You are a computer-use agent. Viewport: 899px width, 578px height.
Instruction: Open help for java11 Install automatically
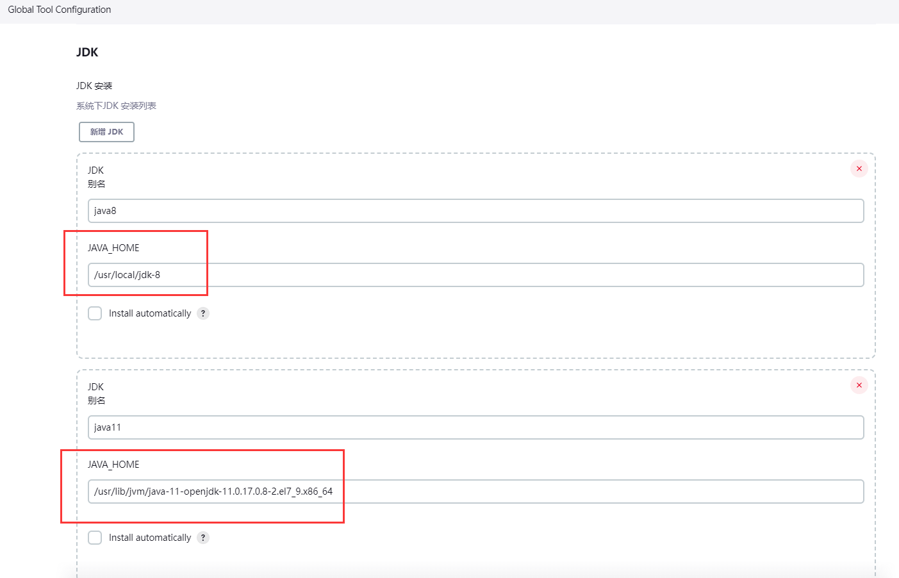(203, 538)
